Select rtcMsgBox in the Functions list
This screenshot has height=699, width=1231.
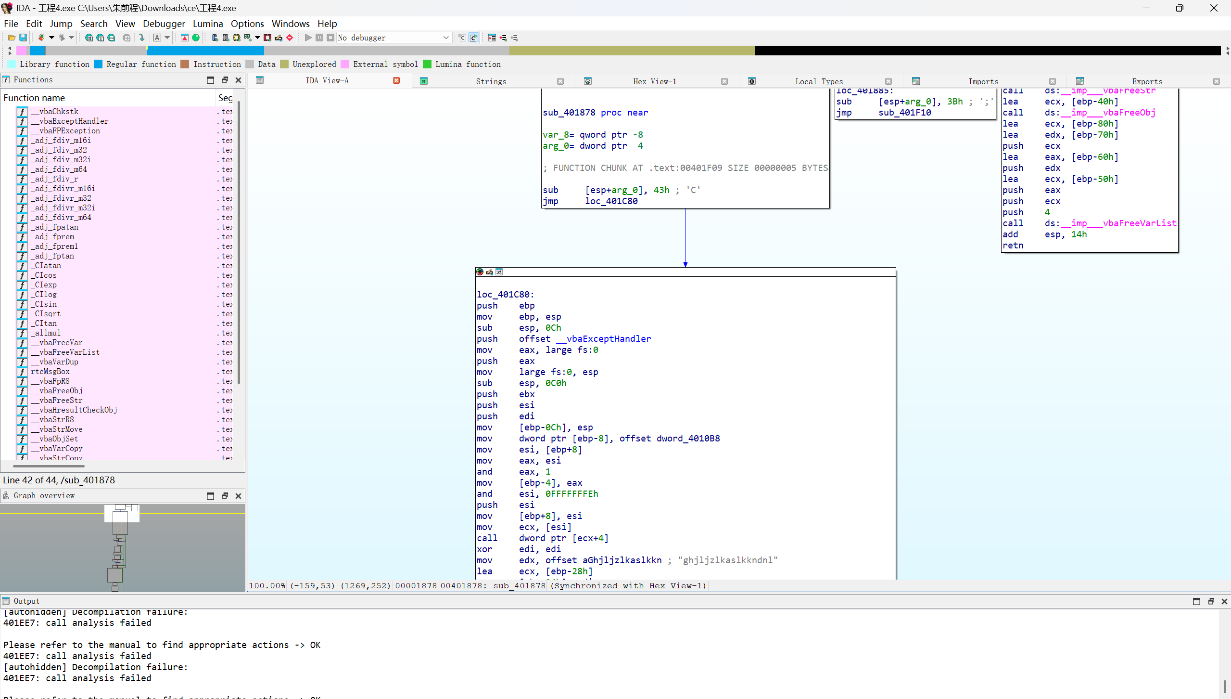[x=50, y=371]
